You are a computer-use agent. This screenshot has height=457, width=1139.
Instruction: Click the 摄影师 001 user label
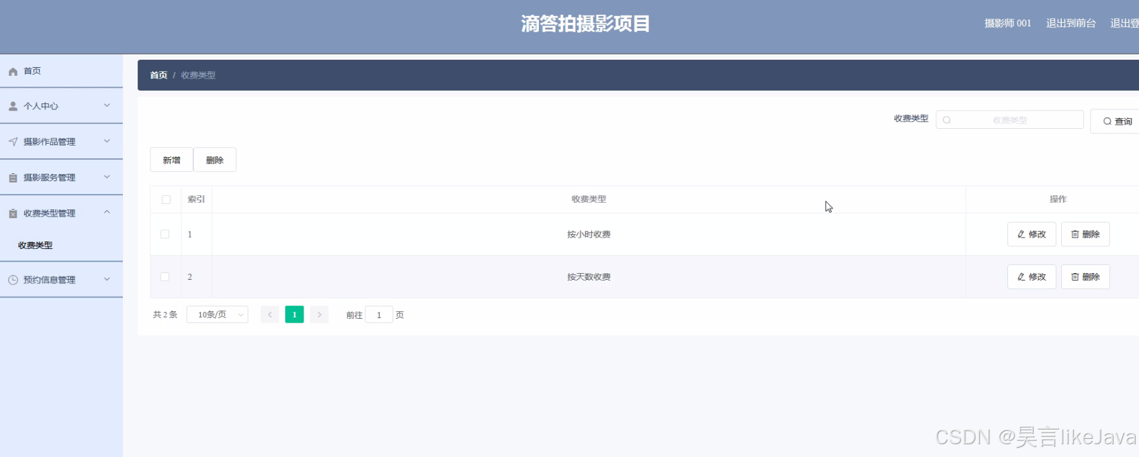tap(1007, 23)
